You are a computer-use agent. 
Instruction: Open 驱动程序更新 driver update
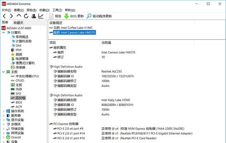click(x=99, y=16)
